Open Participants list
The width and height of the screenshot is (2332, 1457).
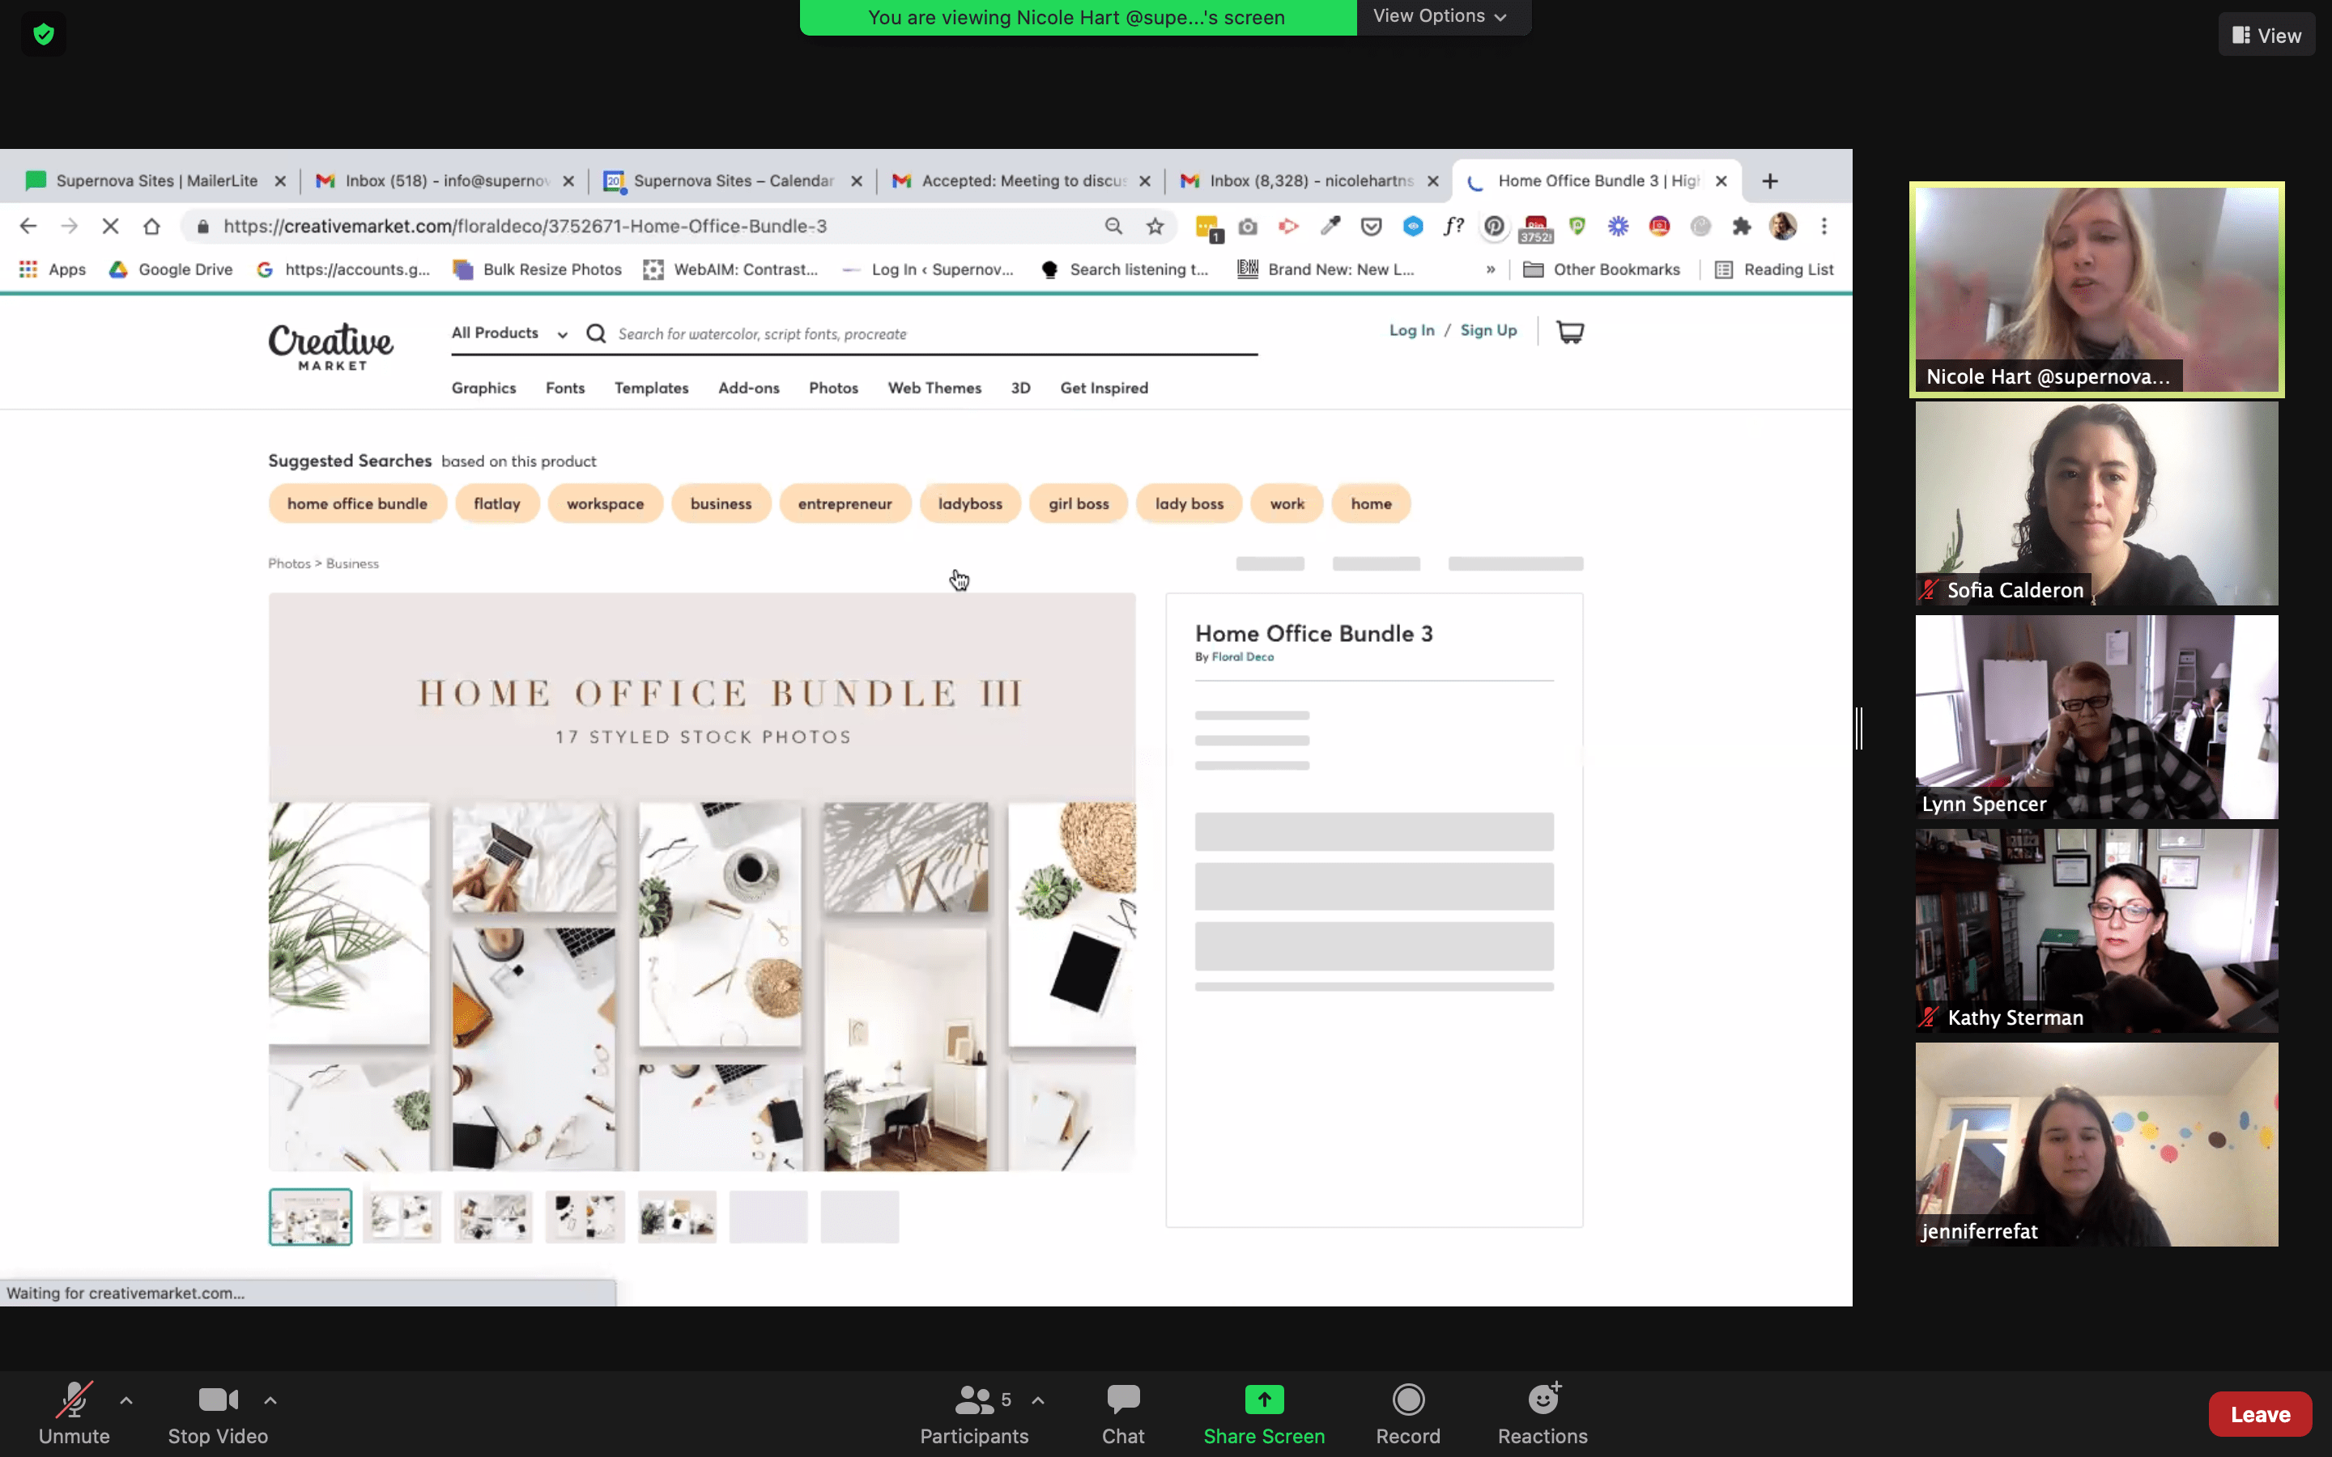click(973, 1412)
